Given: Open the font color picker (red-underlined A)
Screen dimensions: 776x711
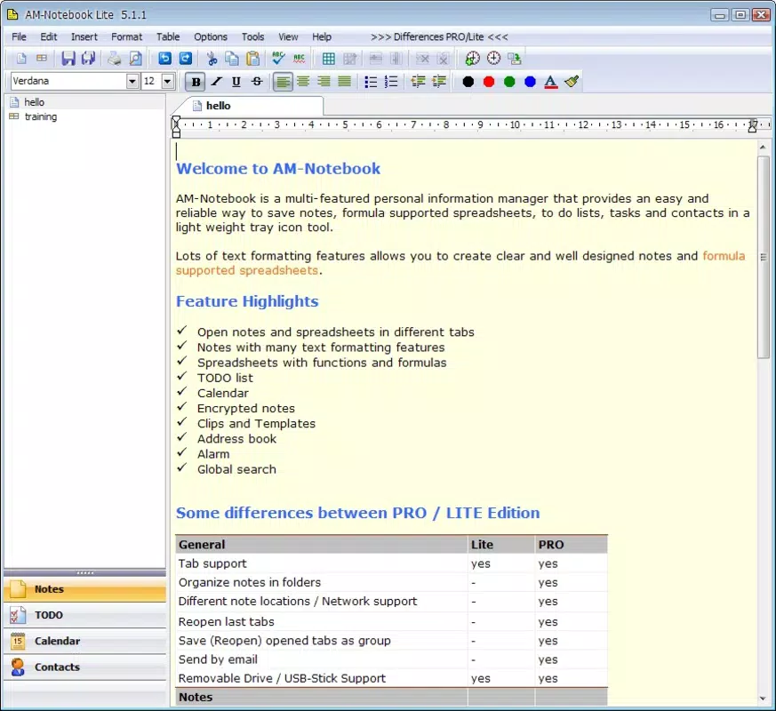Looking at the screenshot, I should pyautogui.click(x=551, y=82).
